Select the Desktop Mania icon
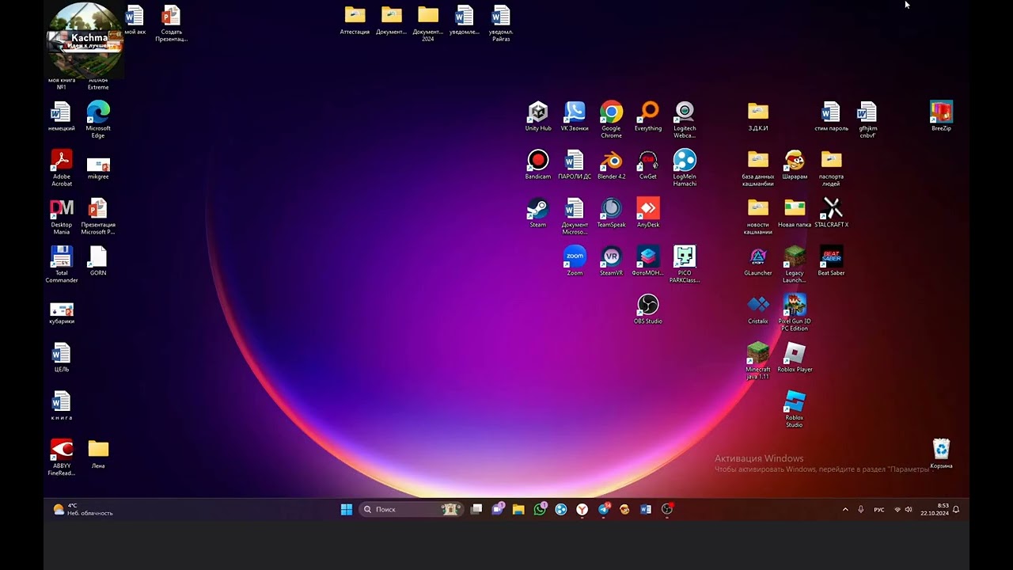The width and height of the screenshot is (1013, 570). tap(62, 216)
